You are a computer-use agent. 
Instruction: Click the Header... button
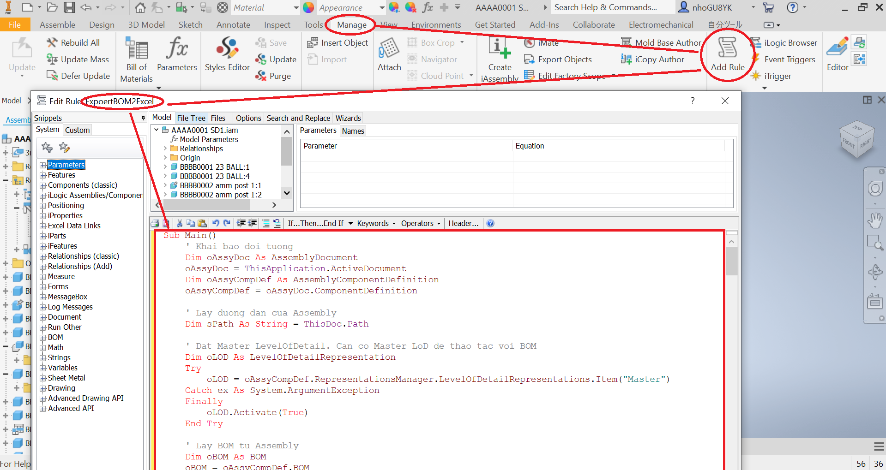pos(463,223)
